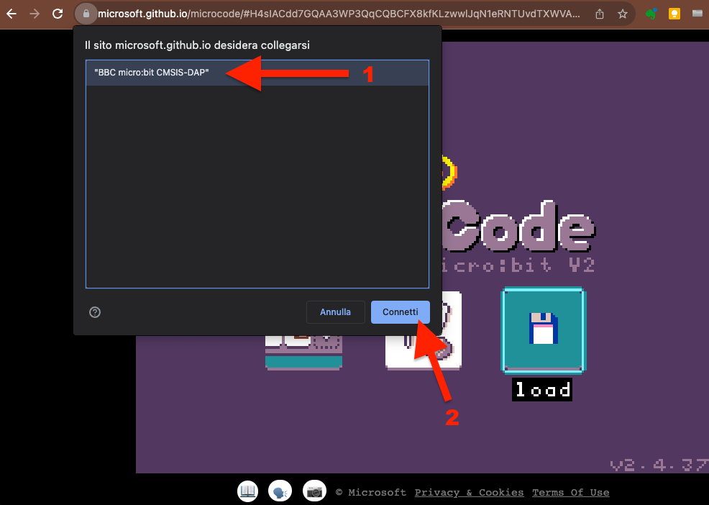Go back using browser back arrow
This screenshot has width=709, height=505.
(x=12, y=14)
